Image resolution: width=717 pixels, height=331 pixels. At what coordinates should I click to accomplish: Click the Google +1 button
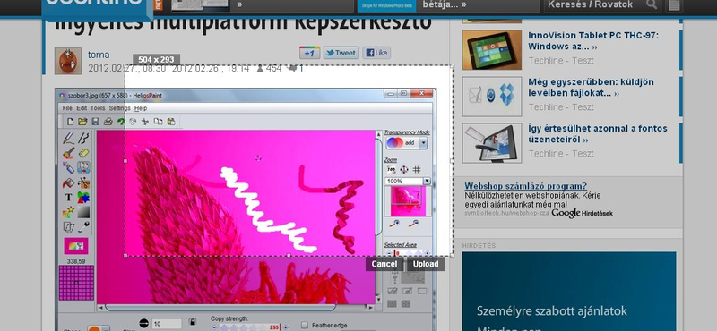[309, 53]
